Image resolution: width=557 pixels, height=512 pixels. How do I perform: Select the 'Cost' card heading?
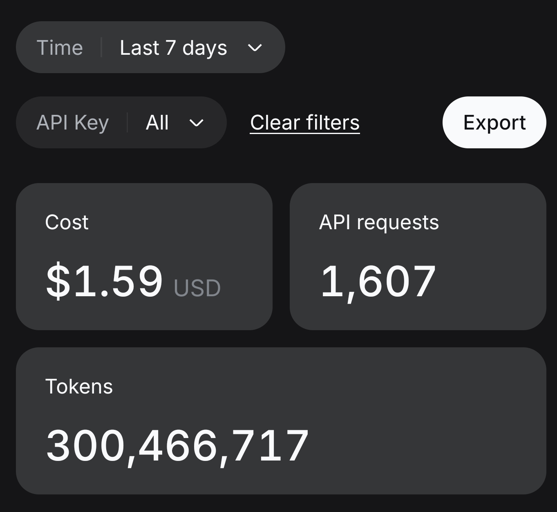tap(67, 222)
